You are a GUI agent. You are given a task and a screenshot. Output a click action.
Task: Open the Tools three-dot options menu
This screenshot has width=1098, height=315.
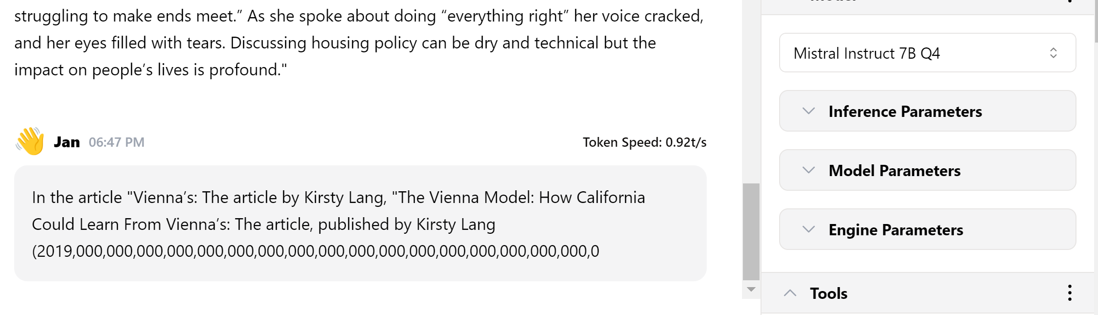pyautogui.click(x=1070, y=293)
